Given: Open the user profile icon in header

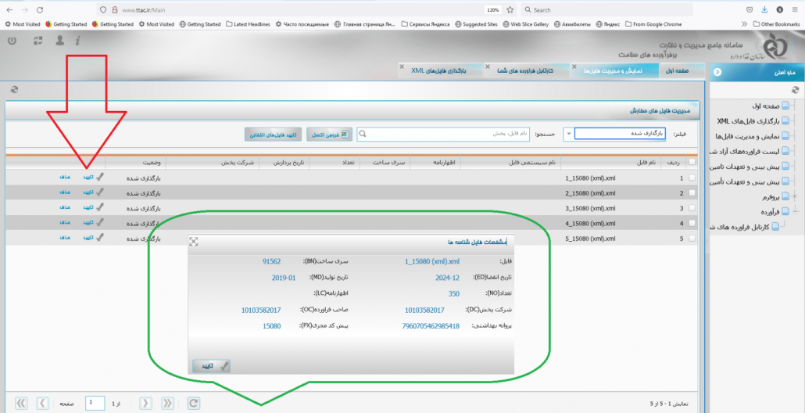Looking at the screenshot, I should (x=60, y=40).
